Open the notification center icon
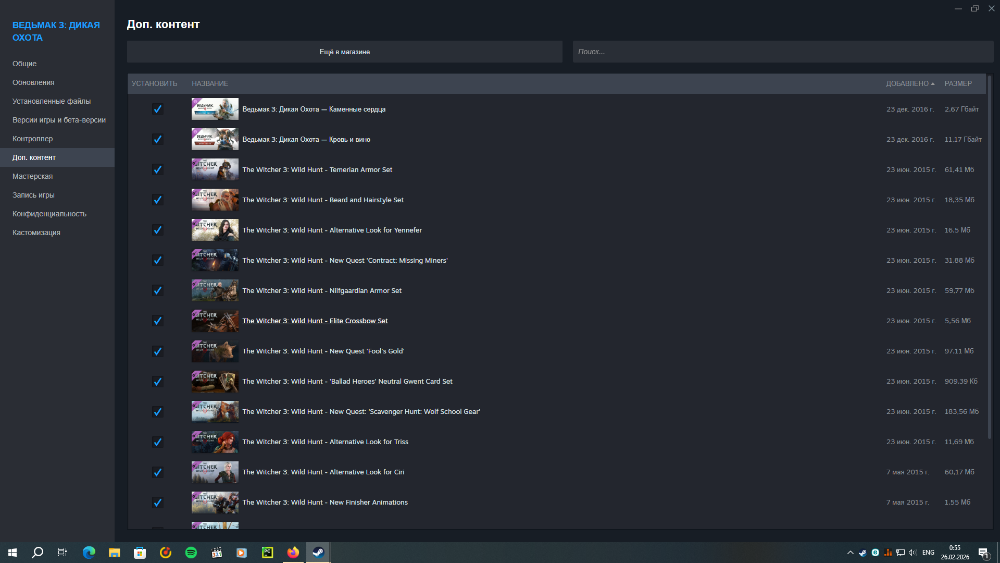The image size is (1000, 563). click(983, 553)
